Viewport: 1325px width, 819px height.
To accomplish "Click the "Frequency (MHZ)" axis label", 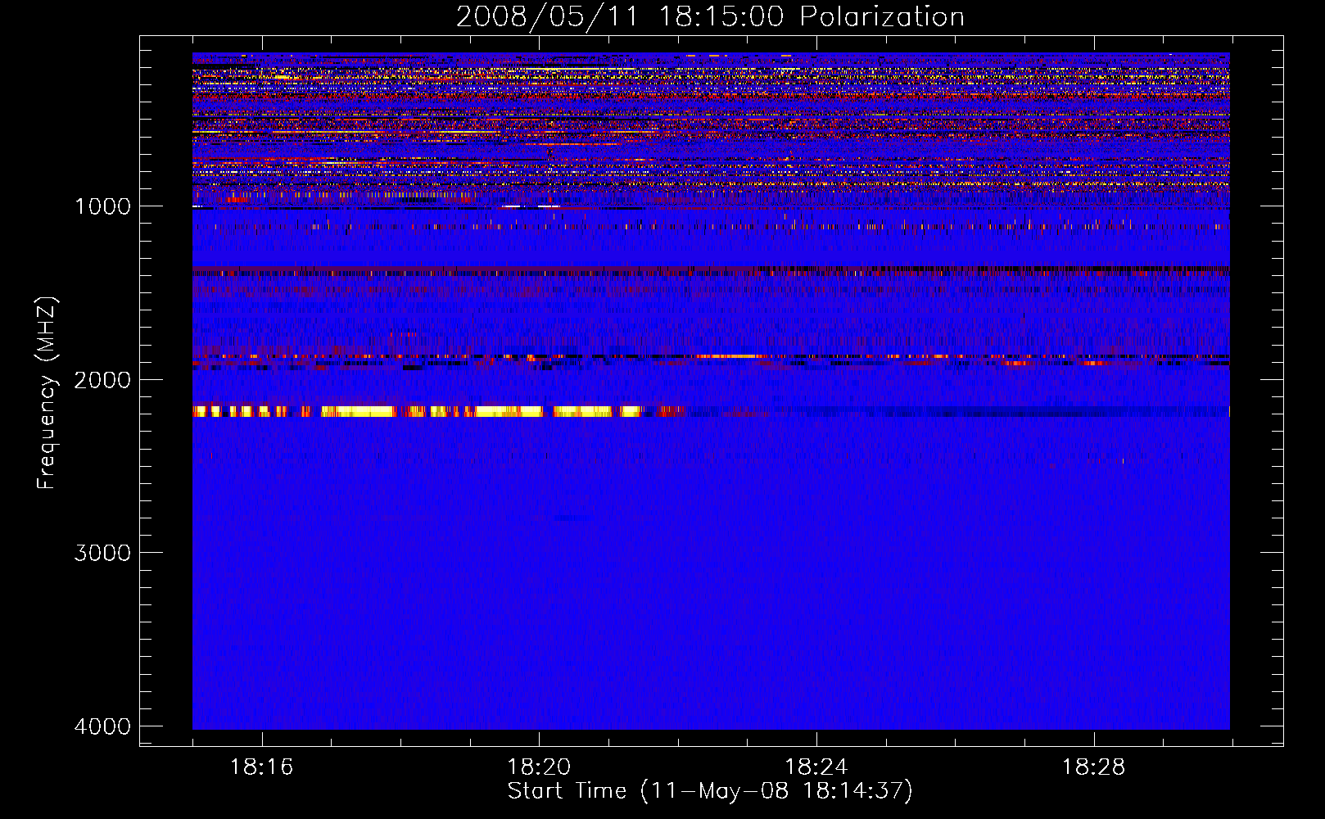I will click(47, 393).
